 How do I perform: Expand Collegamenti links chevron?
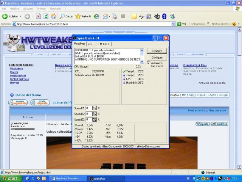[208, 23]
